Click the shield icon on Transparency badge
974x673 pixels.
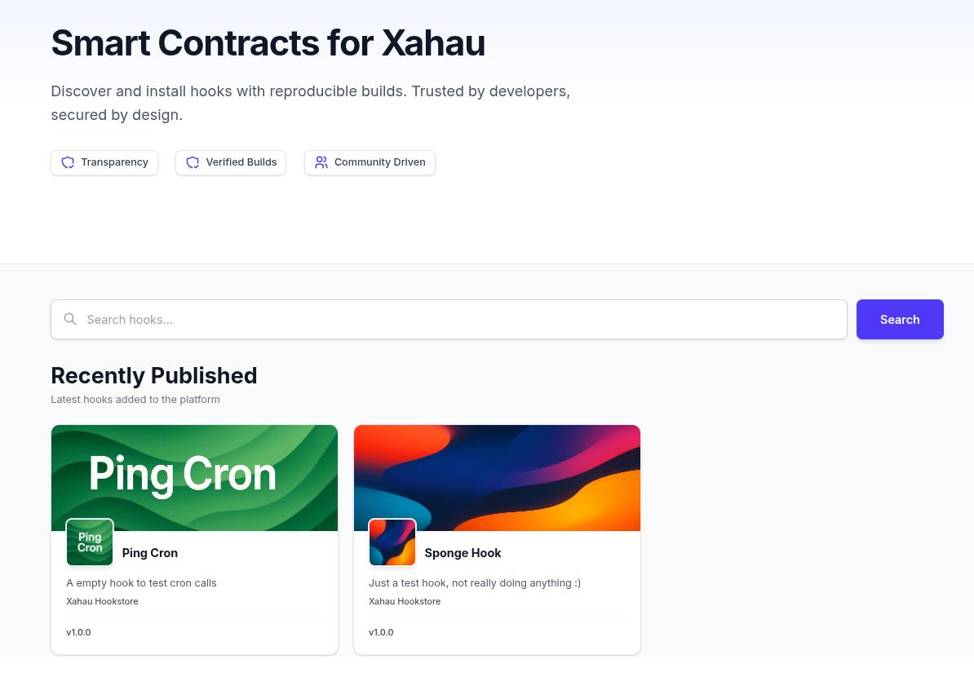(x=68, y=162)
